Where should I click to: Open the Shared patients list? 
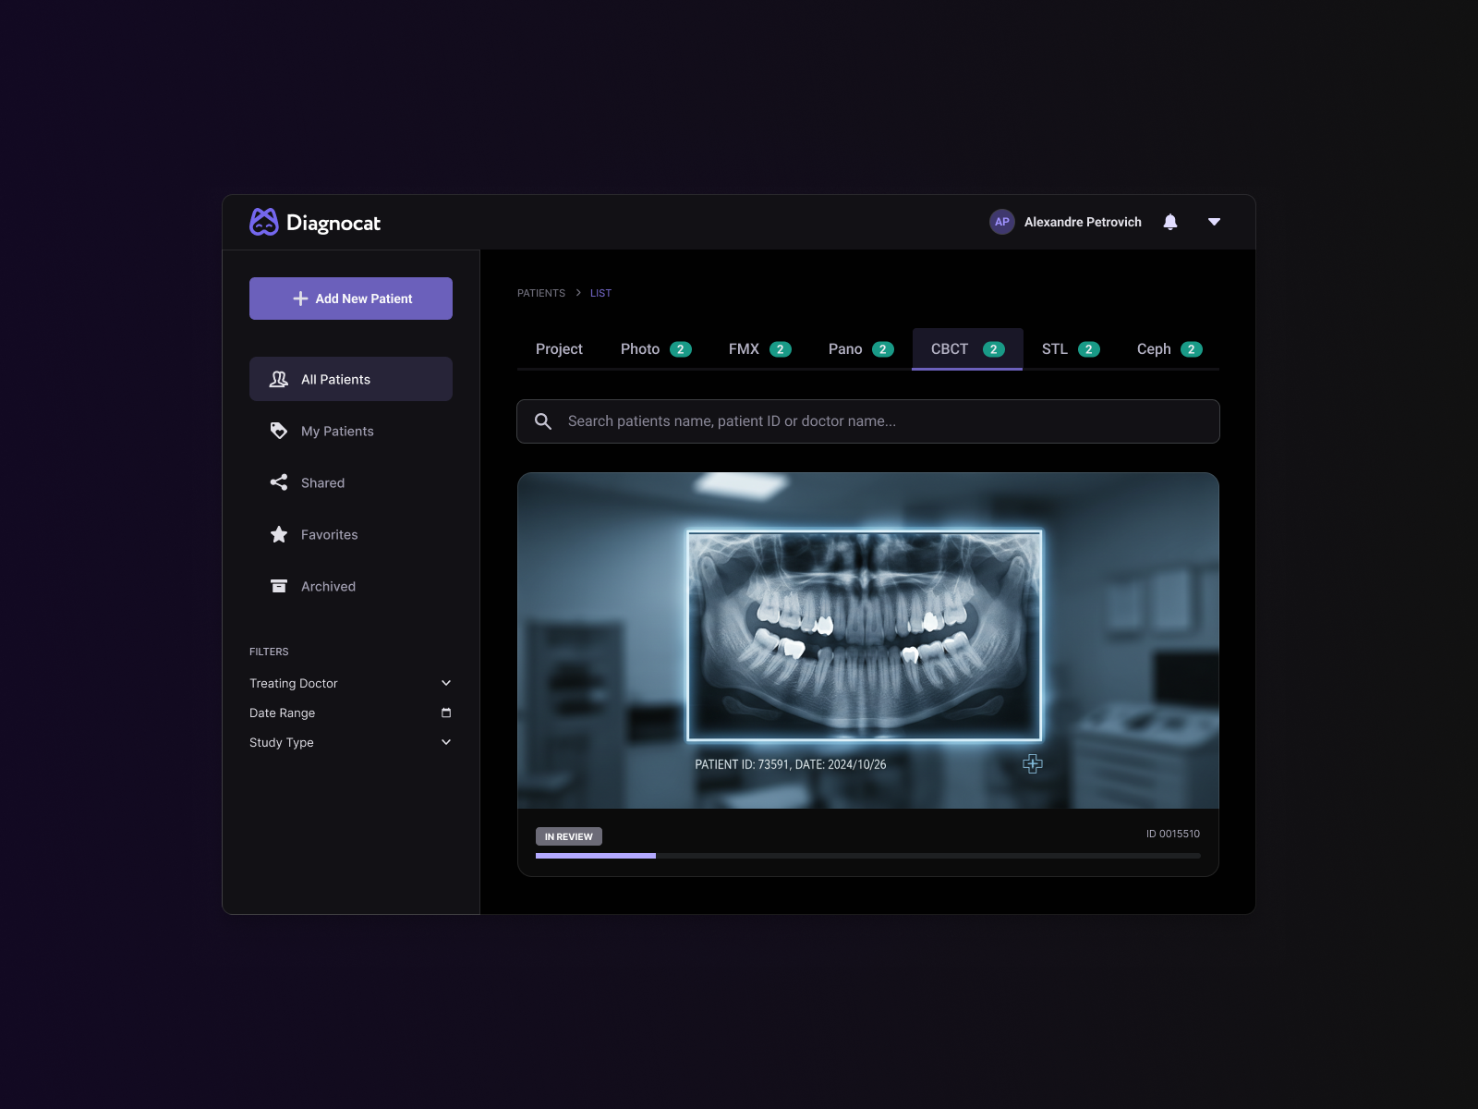351,482
